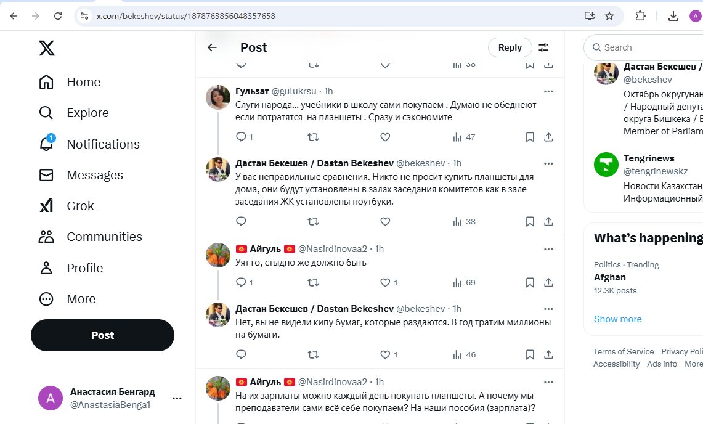703x424 pixels.
Task: Go to Communities in the sidebar
Action: point(91,237)
